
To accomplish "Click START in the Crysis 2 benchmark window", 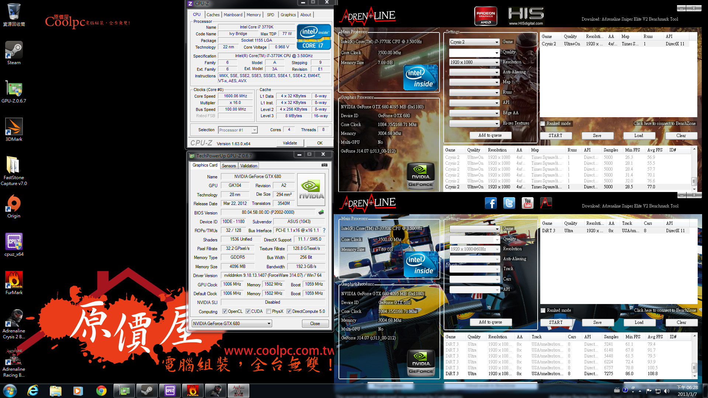I will [555, 136].
